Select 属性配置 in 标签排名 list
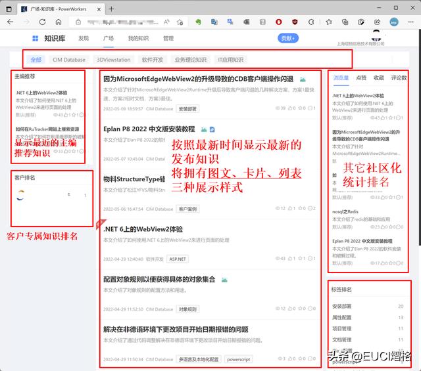 click(x=341, y=317)
